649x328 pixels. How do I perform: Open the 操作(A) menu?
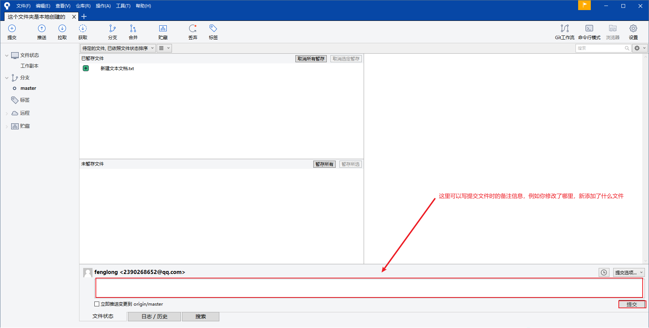[103, 6]
